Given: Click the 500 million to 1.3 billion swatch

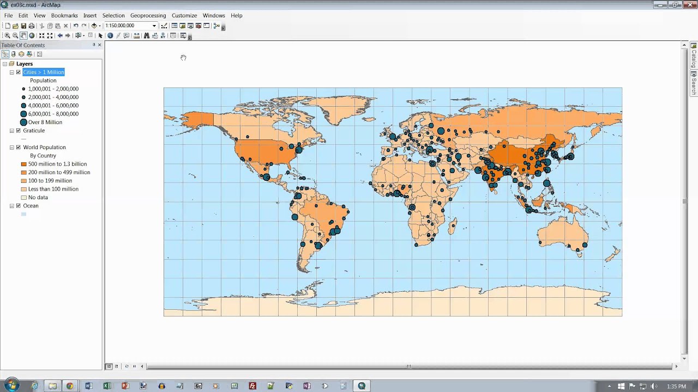Looking at the screenshot, I should [x=23, y=164].
